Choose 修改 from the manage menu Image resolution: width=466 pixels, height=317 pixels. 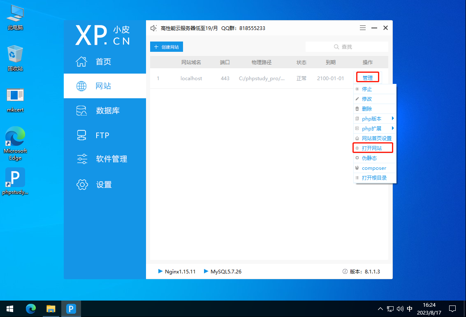375,99
